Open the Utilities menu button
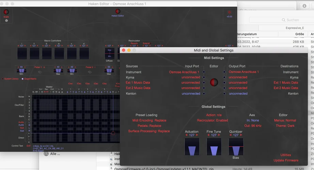The height and width of the screenshot is (170, 314). click(286, 155)
